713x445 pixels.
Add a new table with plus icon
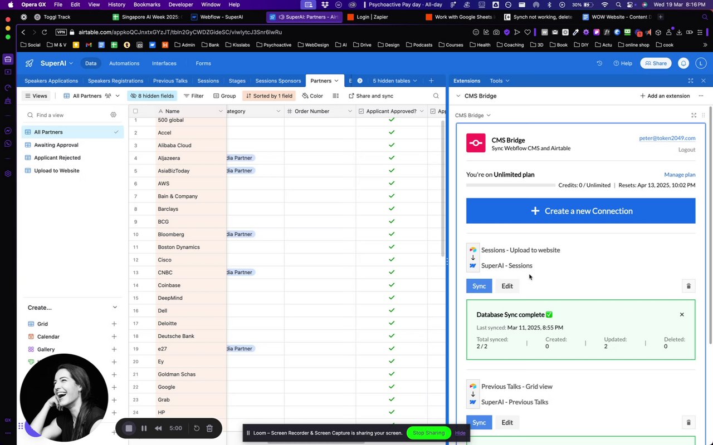pos(431,81)
